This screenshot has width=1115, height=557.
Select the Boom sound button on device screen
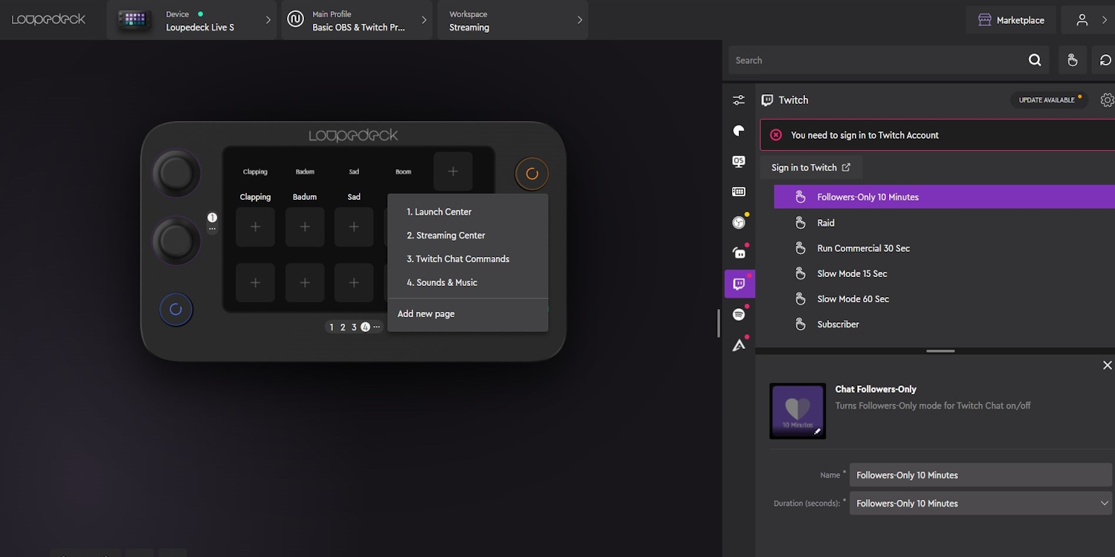click(404, 172)
